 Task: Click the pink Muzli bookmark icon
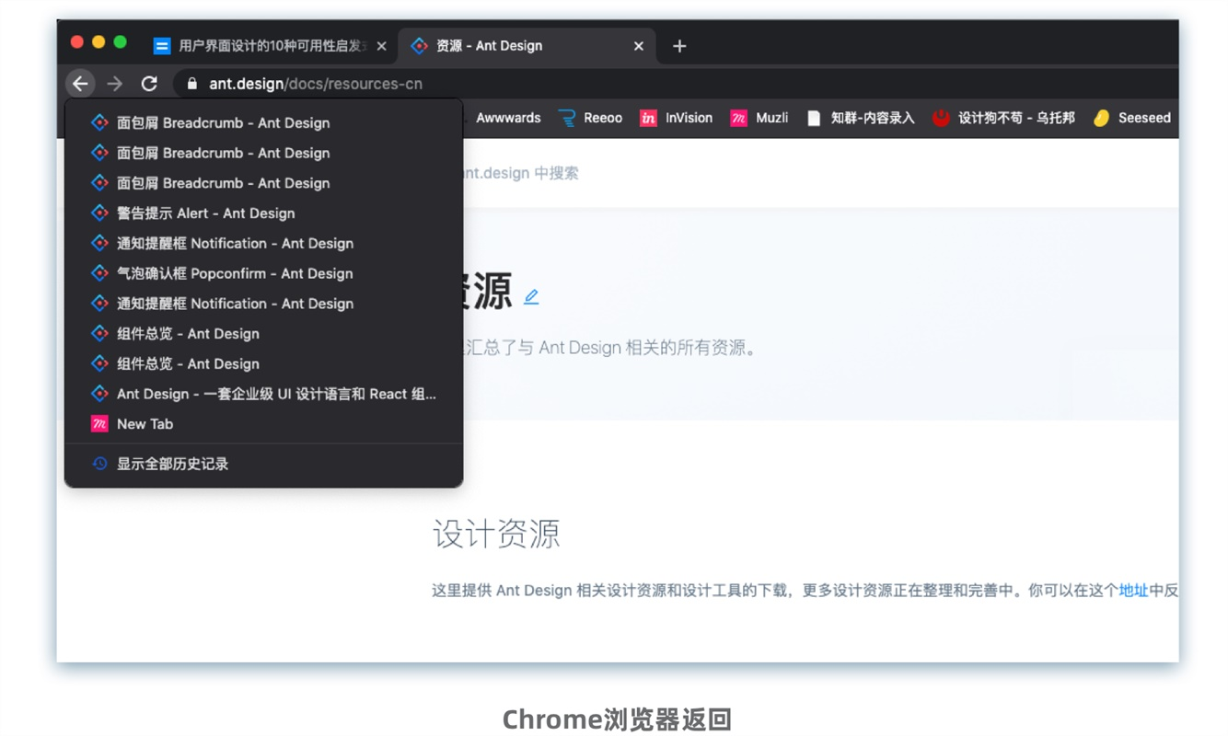tap(738, 118)
